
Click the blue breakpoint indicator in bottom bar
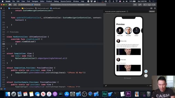[x=5, y=89]
